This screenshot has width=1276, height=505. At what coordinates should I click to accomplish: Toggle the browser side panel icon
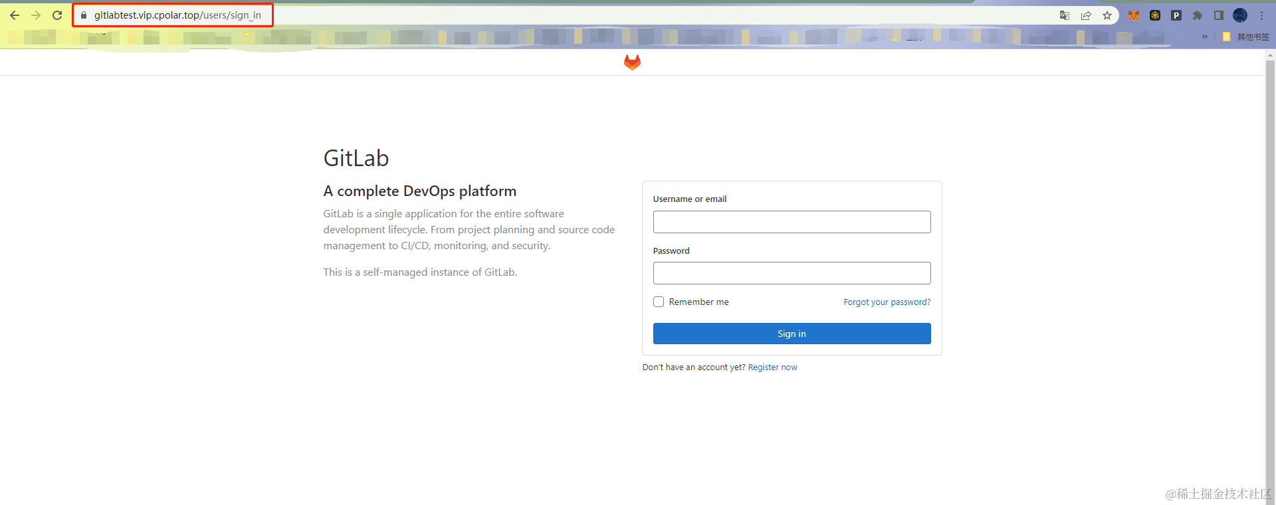coord(1219,15)
